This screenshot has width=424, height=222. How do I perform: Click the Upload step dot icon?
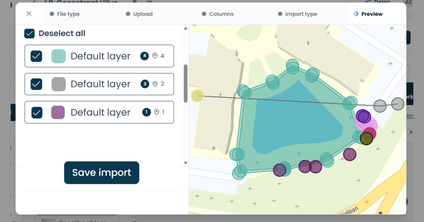(x=128, y=14)
